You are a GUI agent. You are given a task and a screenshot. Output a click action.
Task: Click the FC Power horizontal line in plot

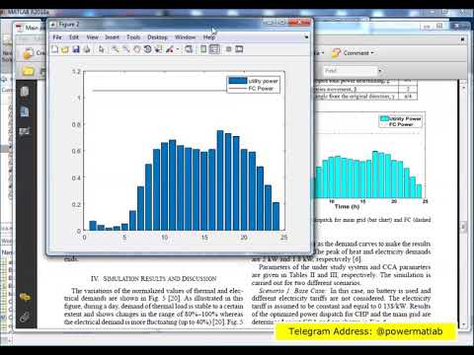coord(159,90)
